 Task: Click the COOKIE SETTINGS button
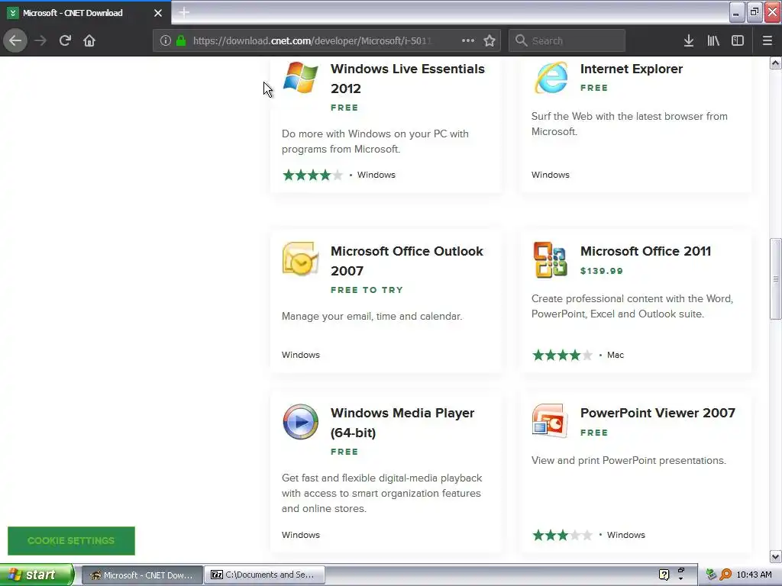pos(71,541)
